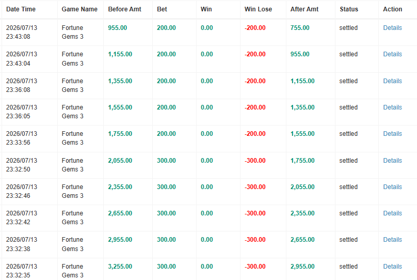The width and height of the screenshot is (417, 280).
Task: Click the 3,255.00 Before Amt value
Action: tap(120, 267)
